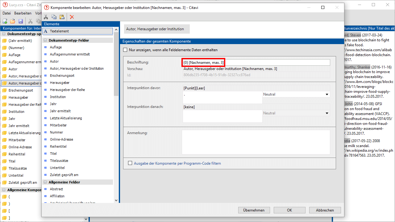Click the Abbrechen button
395x222 pixels.
pos(325,210)
